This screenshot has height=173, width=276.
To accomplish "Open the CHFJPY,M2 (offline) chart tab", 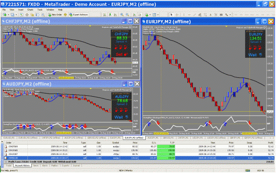I will tap(51, 138).
